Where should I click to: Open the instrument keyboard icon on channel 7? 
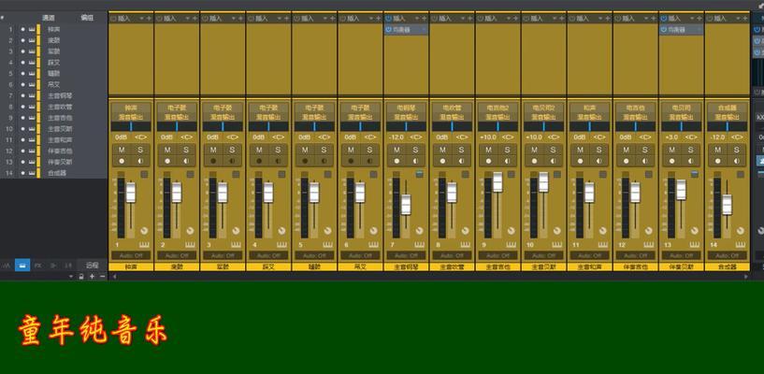pos(419,244)
